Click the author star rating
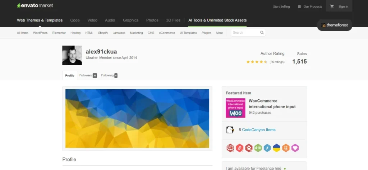This screenshot has width=368, height=170. [x=257, y=62]
